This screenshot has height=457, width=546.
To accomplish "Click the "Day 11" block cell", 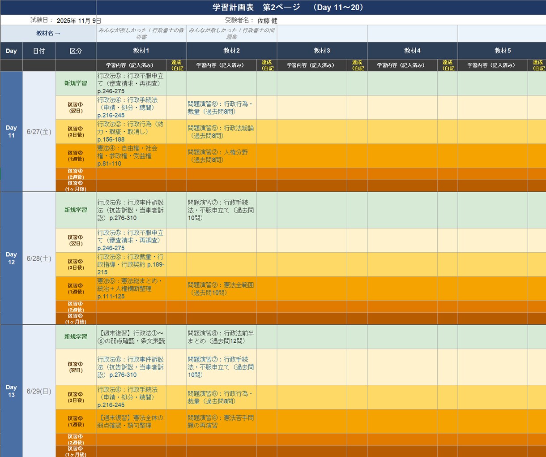I will [x=11, y=132].
